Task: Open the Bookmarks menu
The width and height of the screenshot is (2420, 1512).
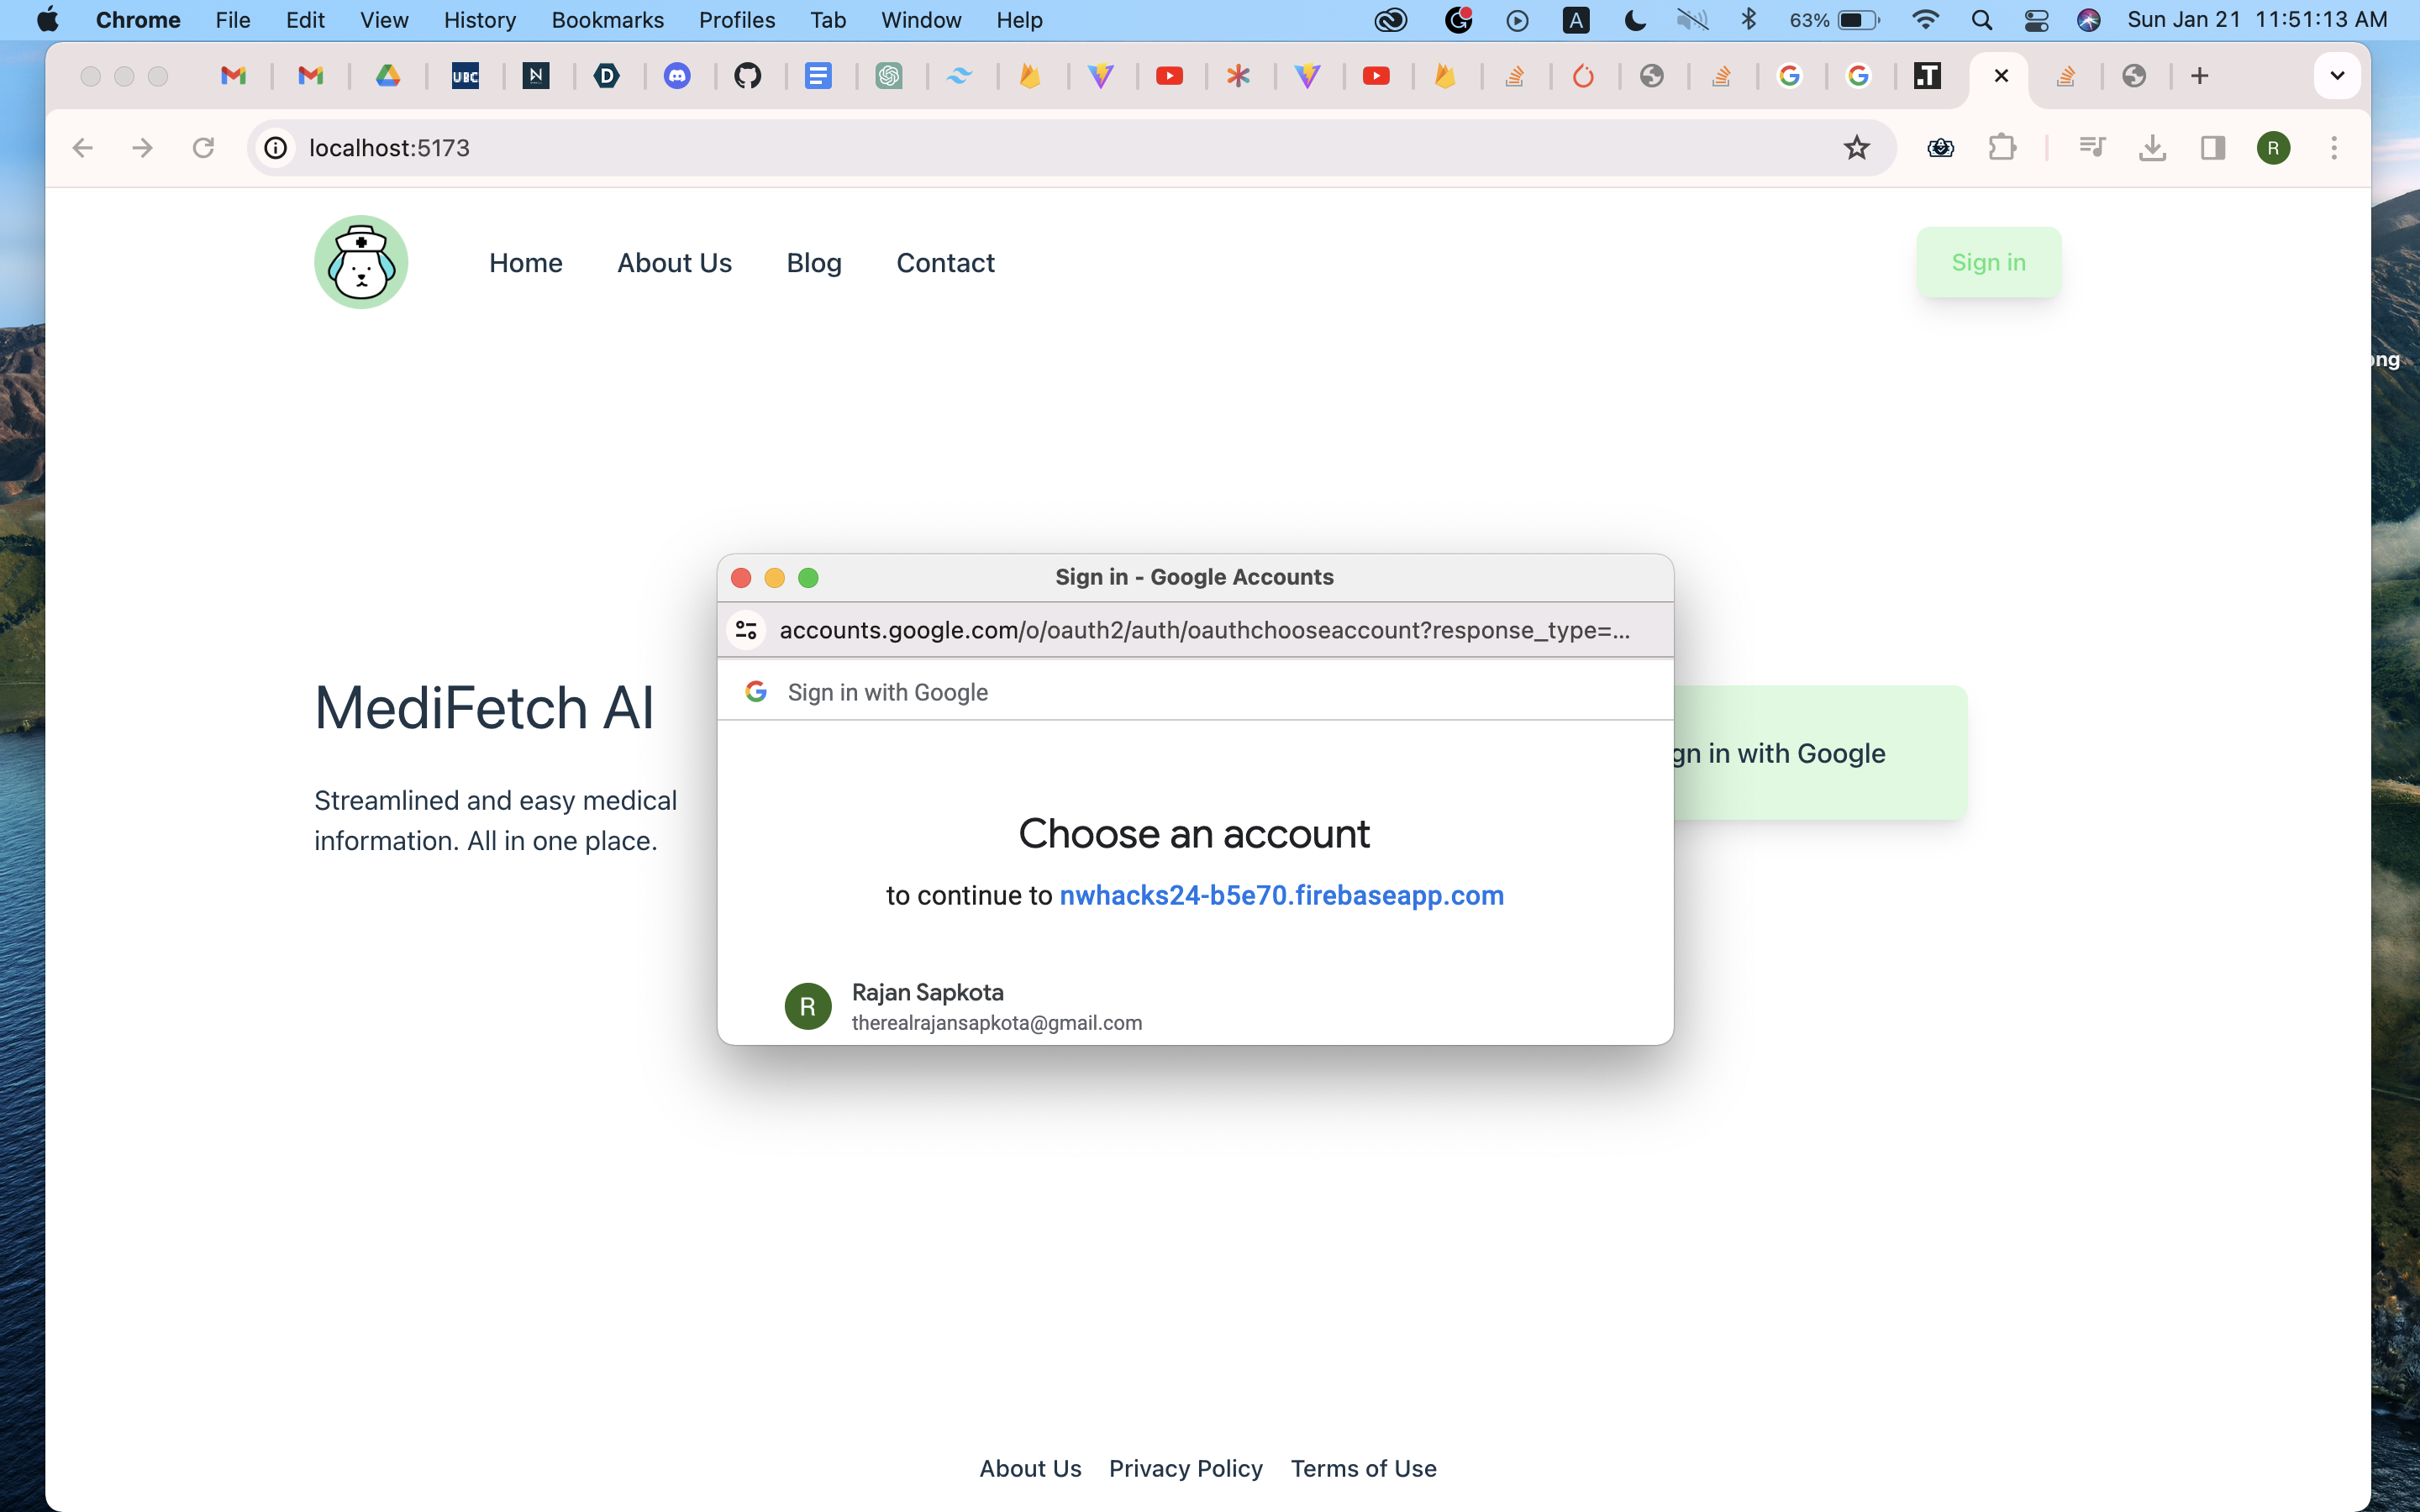Action: click(x=607, y=20)
